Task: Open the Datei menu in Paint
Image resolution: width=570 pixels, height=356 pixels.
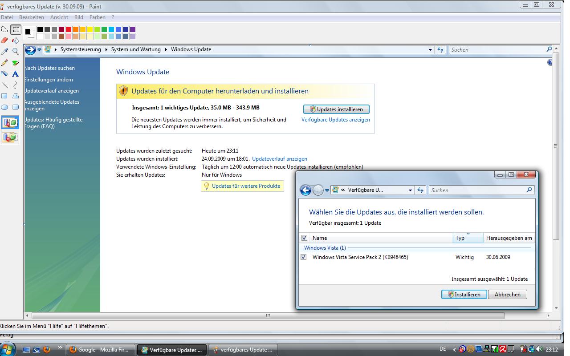Action: pos(7,17)
